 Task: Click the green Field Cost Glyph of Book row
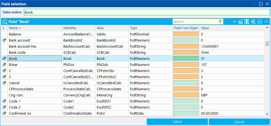click(186, 58)
